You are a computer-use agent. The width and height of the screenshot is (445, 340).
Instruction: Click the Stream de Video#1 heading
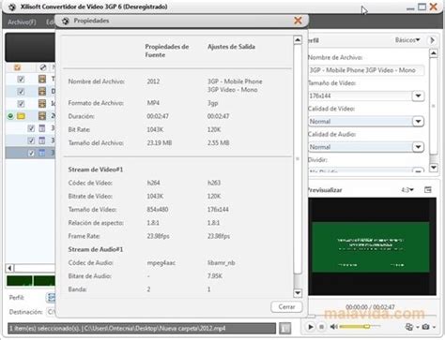[x=96, y=170]
